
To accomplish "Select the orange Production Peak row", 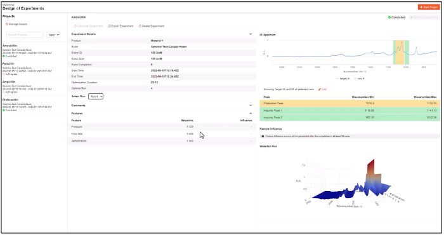I will click(349, 104).
